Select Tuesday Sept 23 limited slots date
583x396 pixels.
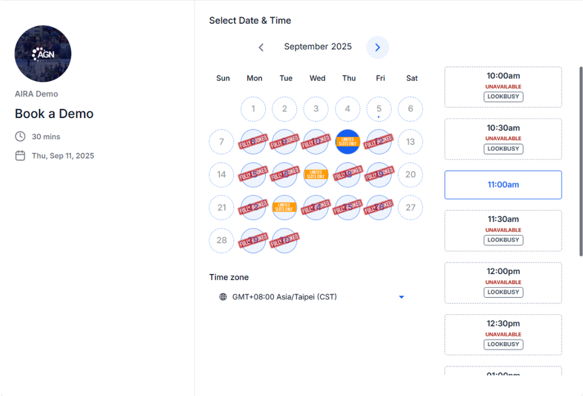coord(285,208)
